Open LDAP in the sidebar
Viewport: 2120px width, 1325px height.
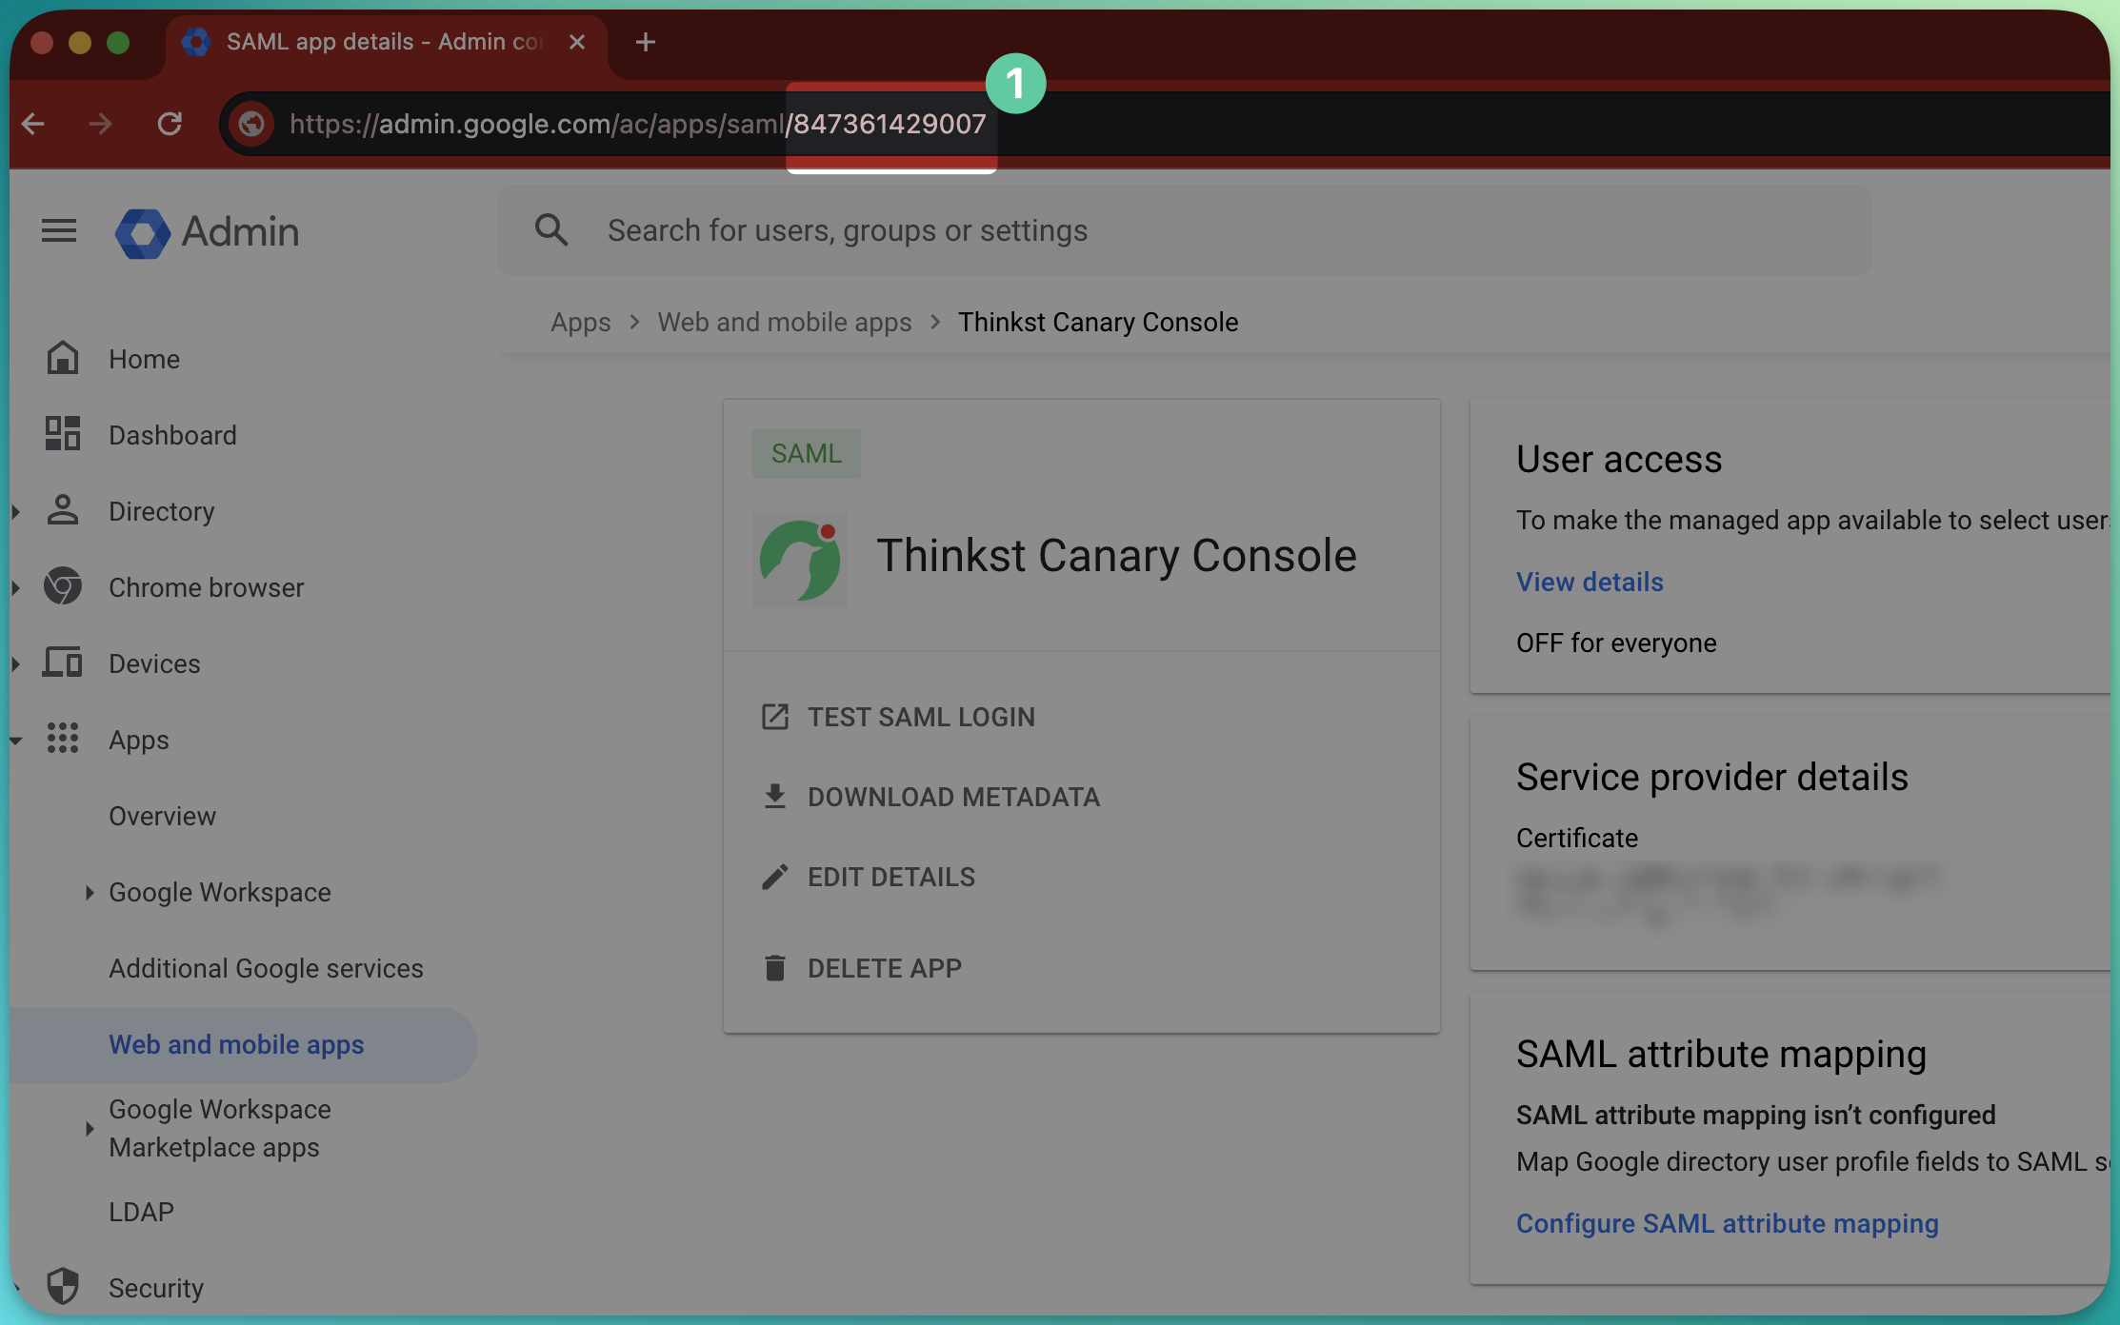(141, 1212)
